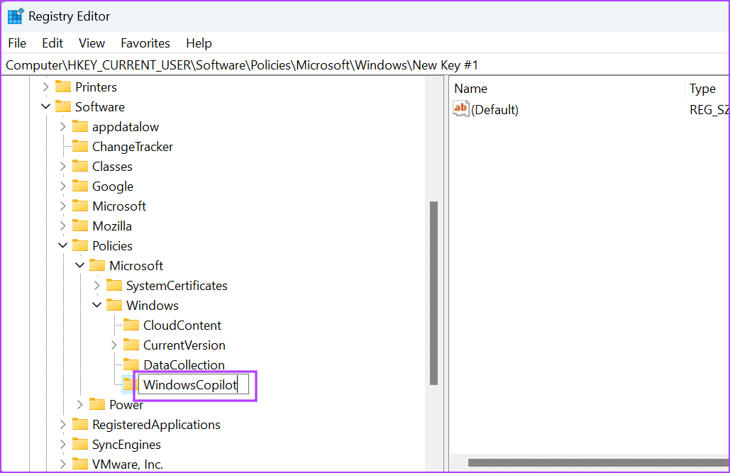The height and width of the screenshot is (473, 730).
Task: Select the Classes key label
Action: click(x=112, y=166)
